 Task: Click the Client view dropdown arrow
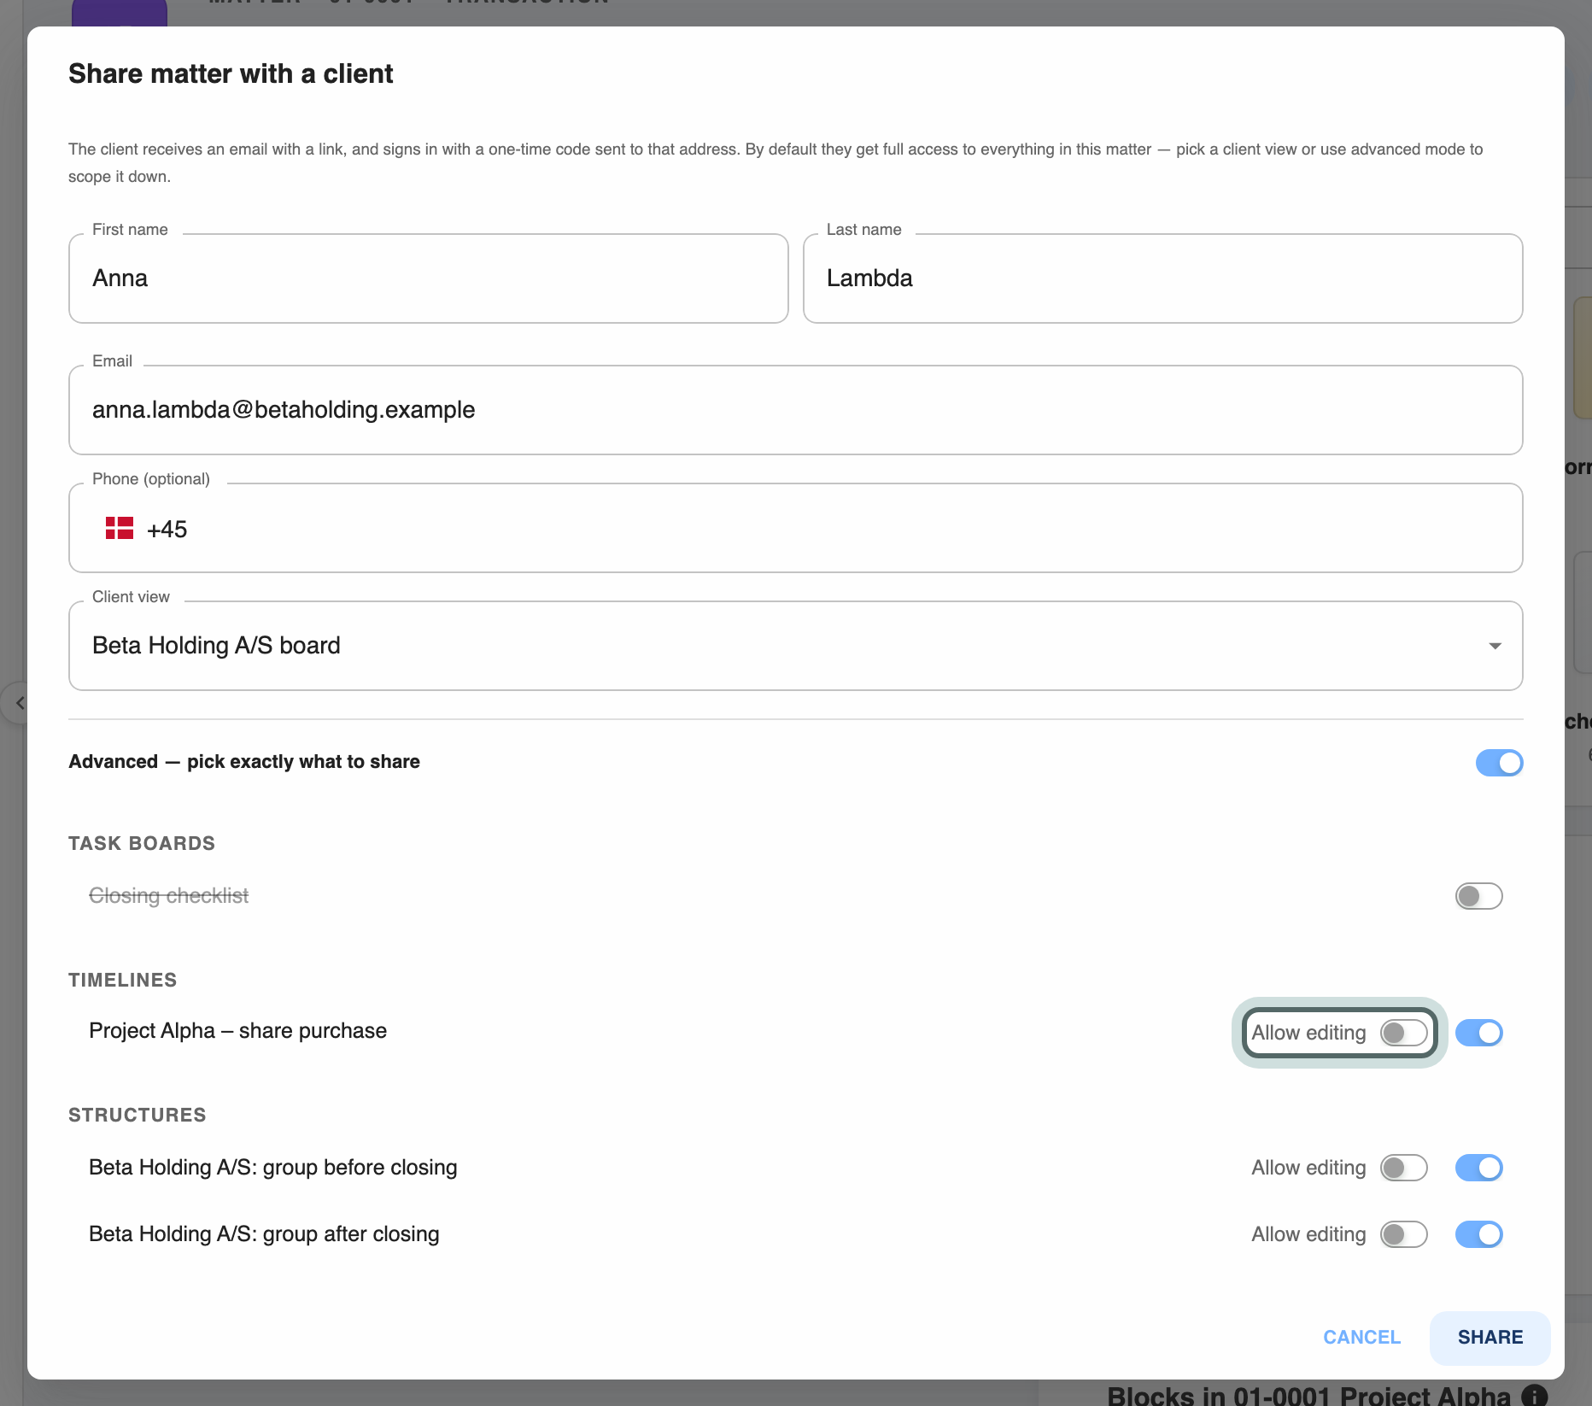[x=1495, y=646]
